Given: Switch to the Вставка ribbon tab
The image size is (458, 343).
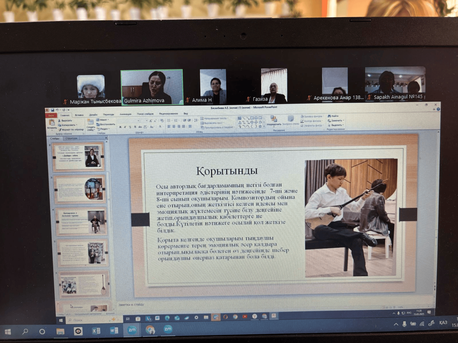Looking at the screenshot, I should tap(79, 115).
